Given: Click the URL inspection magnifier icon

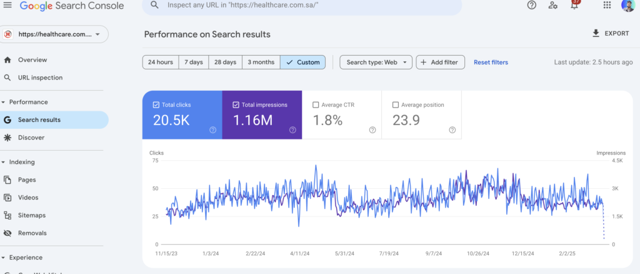Looking at the screenshot, I should pyautogui.click(x=7, y=78).
